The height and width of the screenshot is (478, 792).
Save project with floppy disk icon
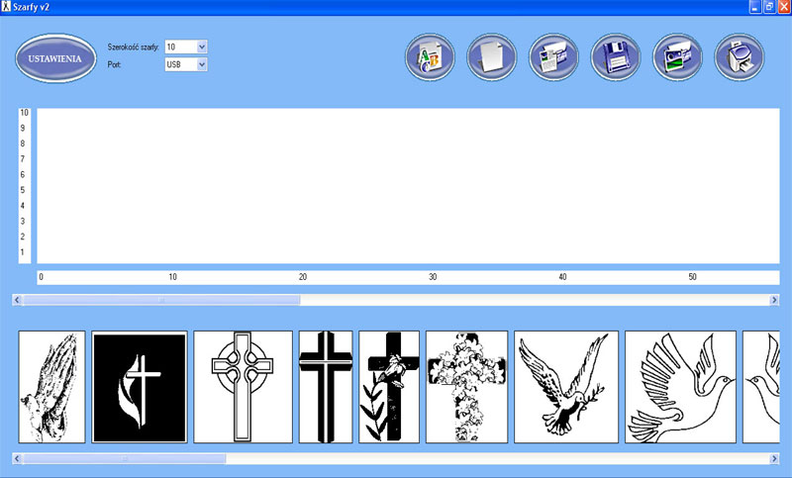(615, 57)
